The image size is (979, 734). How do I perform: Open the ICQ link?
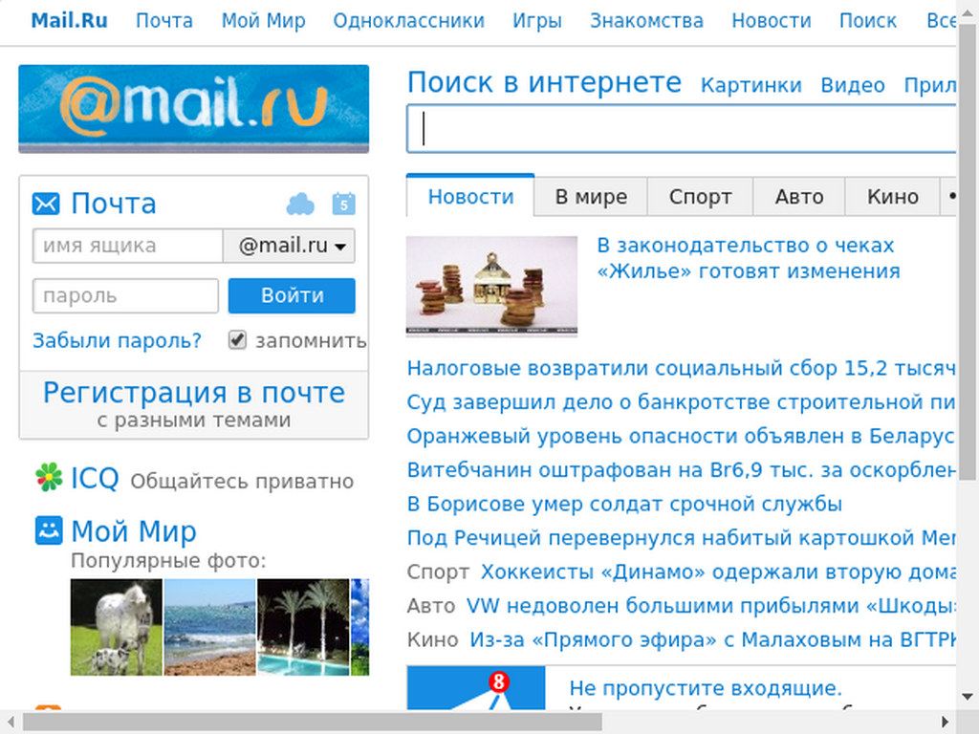point(95,478)
